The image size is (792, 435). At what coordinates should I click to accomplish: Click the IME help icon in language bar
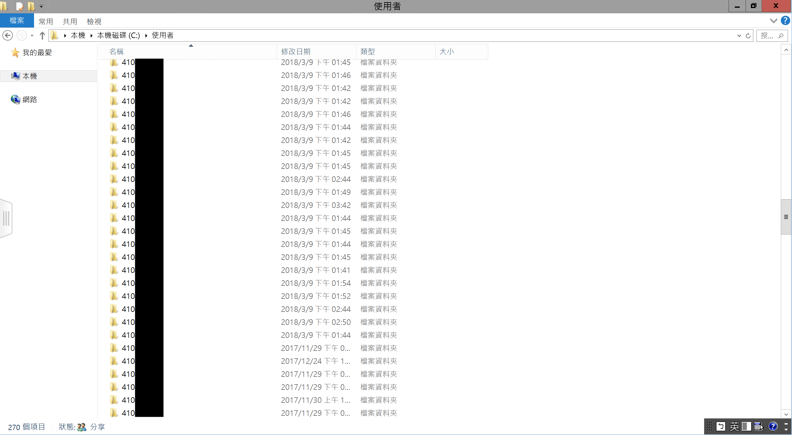(773, 426)
